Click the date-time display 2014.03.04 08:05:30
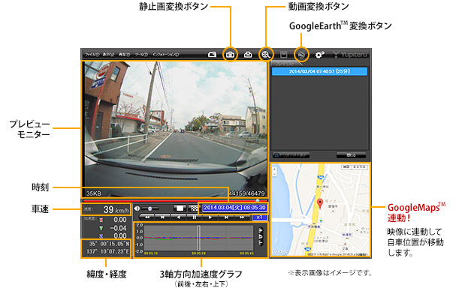 pyautogui.click(x=234, y=208)
